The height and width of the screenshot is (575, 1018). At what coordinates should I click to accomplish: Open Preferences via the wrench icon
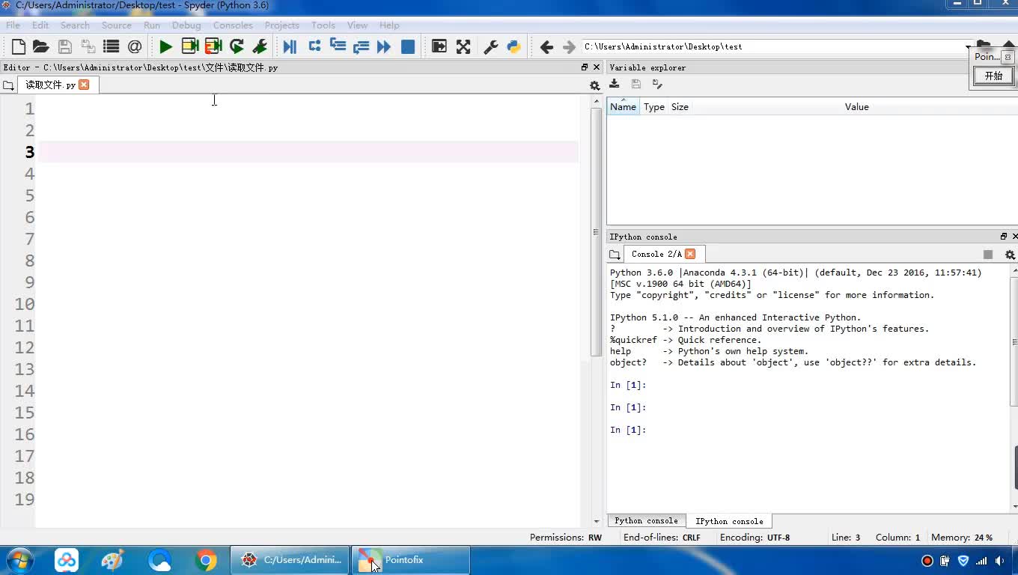491,46
